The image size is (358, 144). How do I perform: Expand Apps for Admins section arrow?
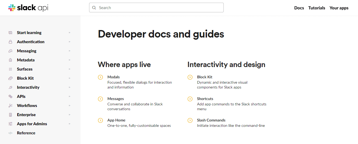click(70, 124)
